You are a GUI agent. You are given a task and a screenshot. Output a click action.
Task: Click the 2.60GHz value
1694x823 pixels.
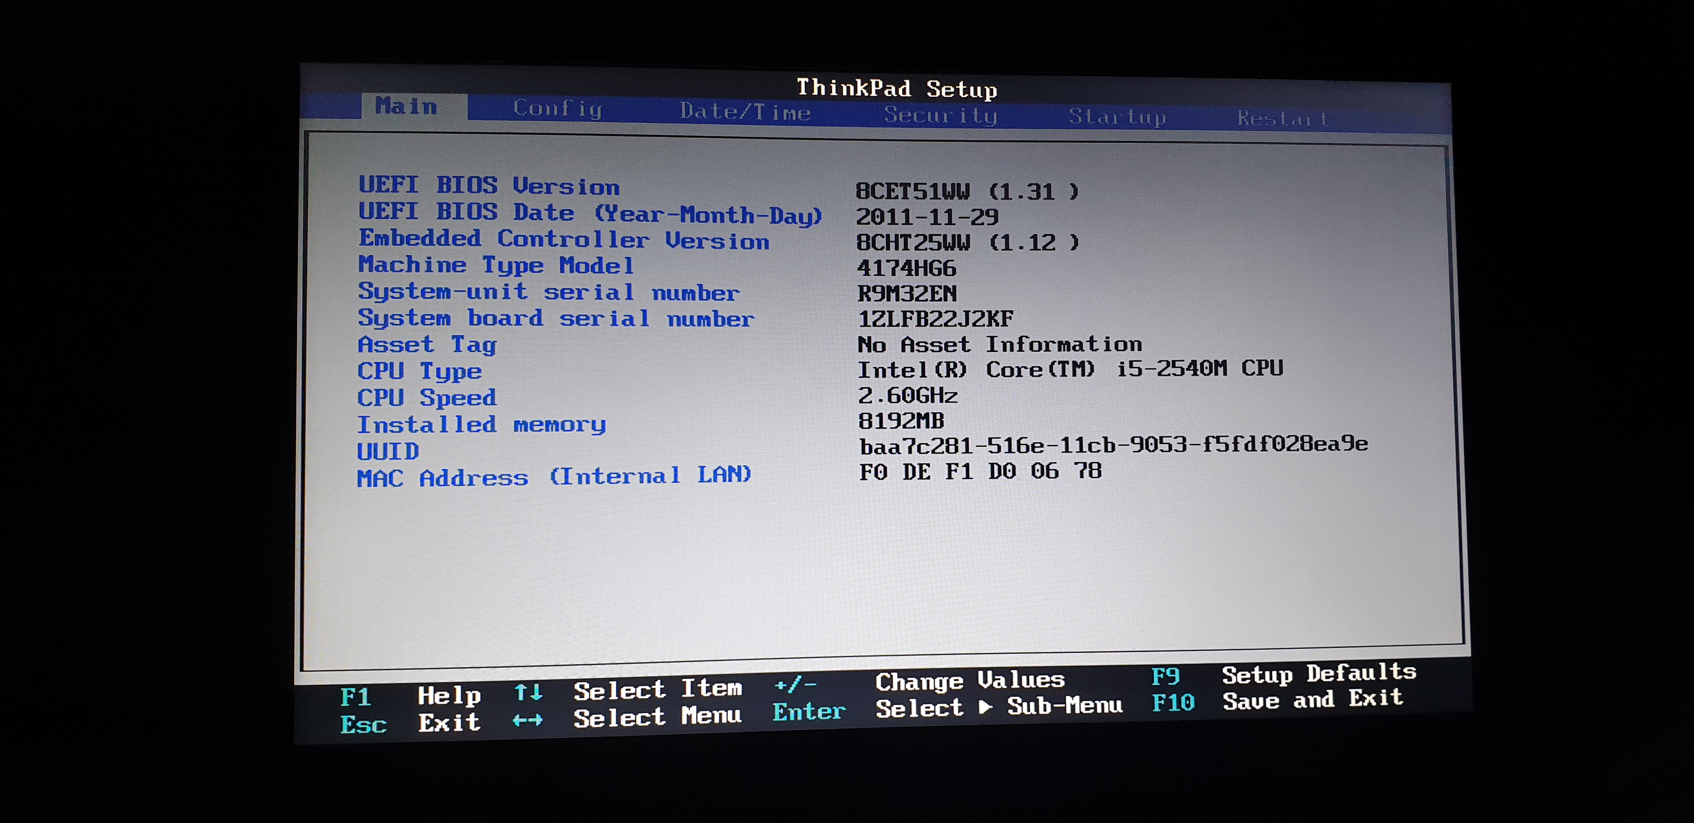pyautogui.click(x=907, y=395)
